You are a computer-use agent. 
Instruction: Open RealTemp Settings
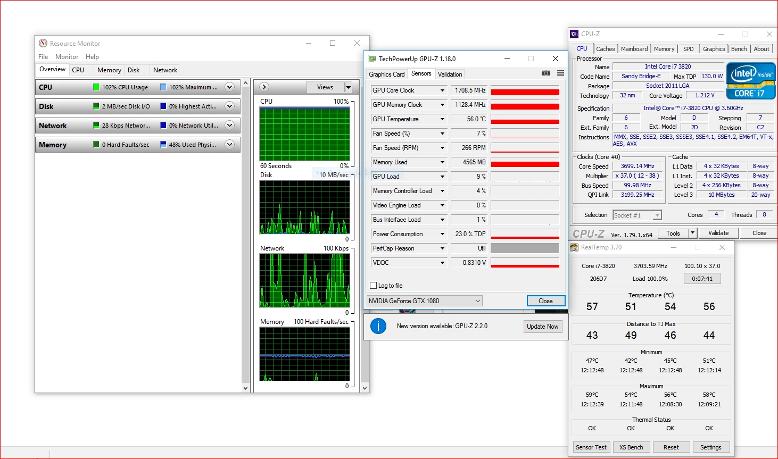tap(711, 447)
